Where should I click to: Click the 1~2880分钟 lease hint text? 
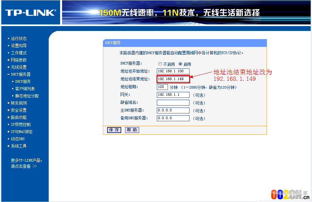pyautogui.click(x=209, y=87)
